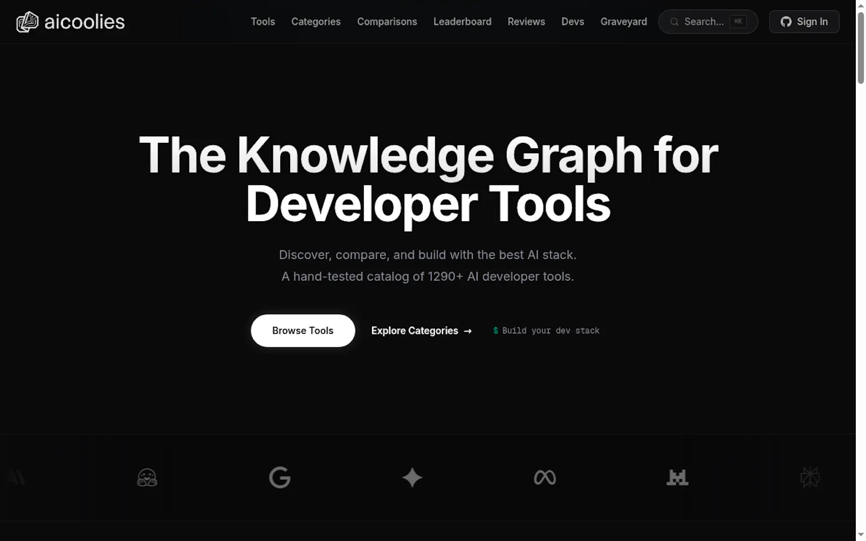
Task: Click the scrollbar up arrow
Action: tap(861, 5)
